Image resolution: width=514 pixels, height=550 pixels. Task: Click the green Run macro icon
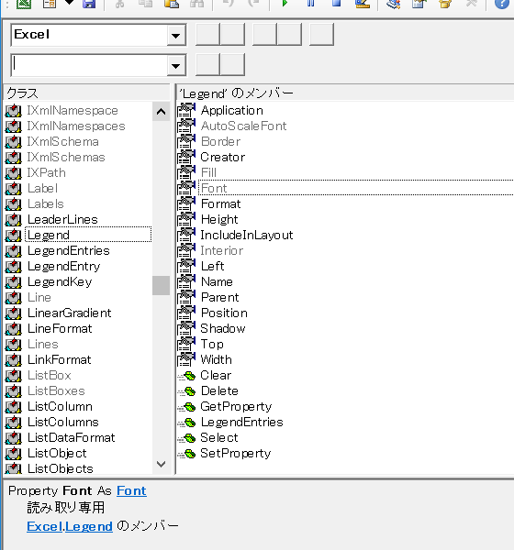pos(285,4)
